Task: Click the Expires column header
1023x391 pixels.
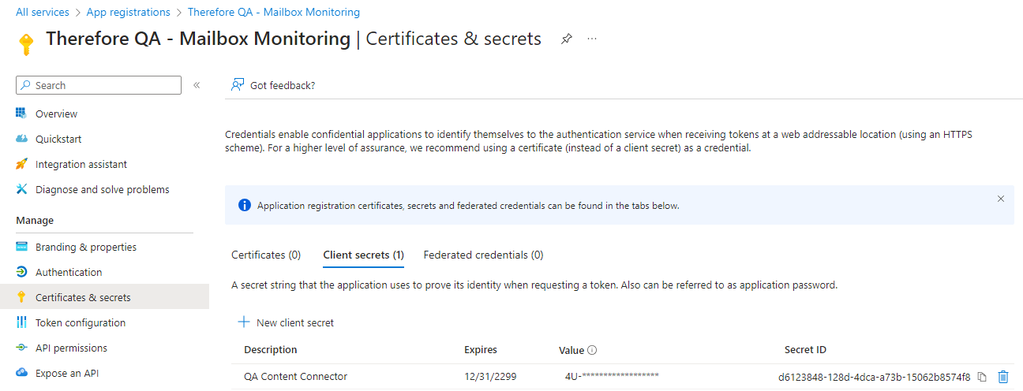Action: (x=481, y=349)
